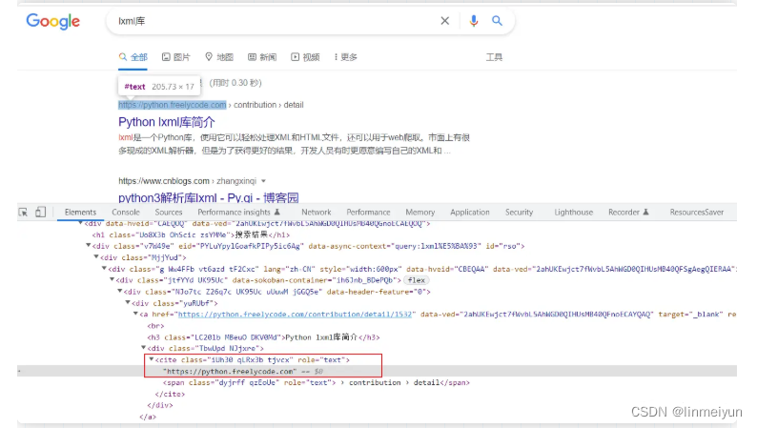Select the h3 Python lxml库简介 DOM line
The height and width of the screenshot is (428, 757).
pyautogui.click(x=263, y=336)
